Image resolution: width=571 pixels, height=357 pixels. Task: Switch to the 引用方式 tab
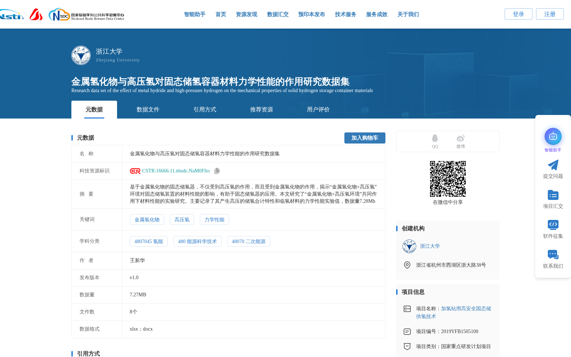point(205,110)
